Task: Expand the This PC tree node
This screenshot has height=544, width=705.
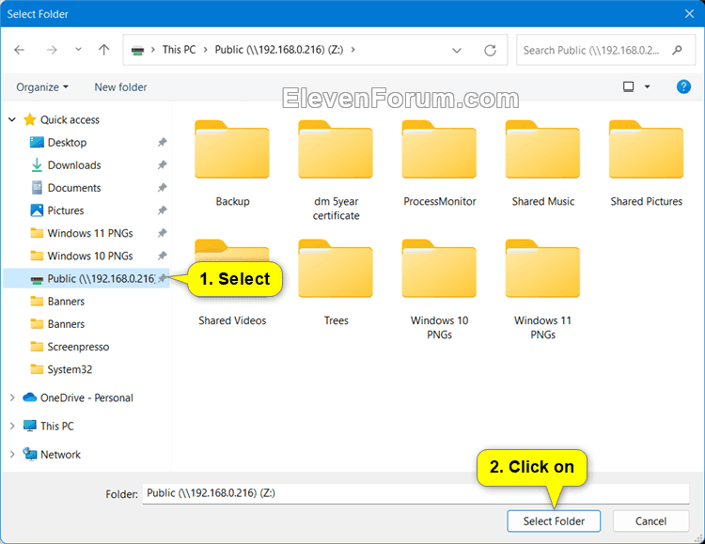Action: (12, 427)
